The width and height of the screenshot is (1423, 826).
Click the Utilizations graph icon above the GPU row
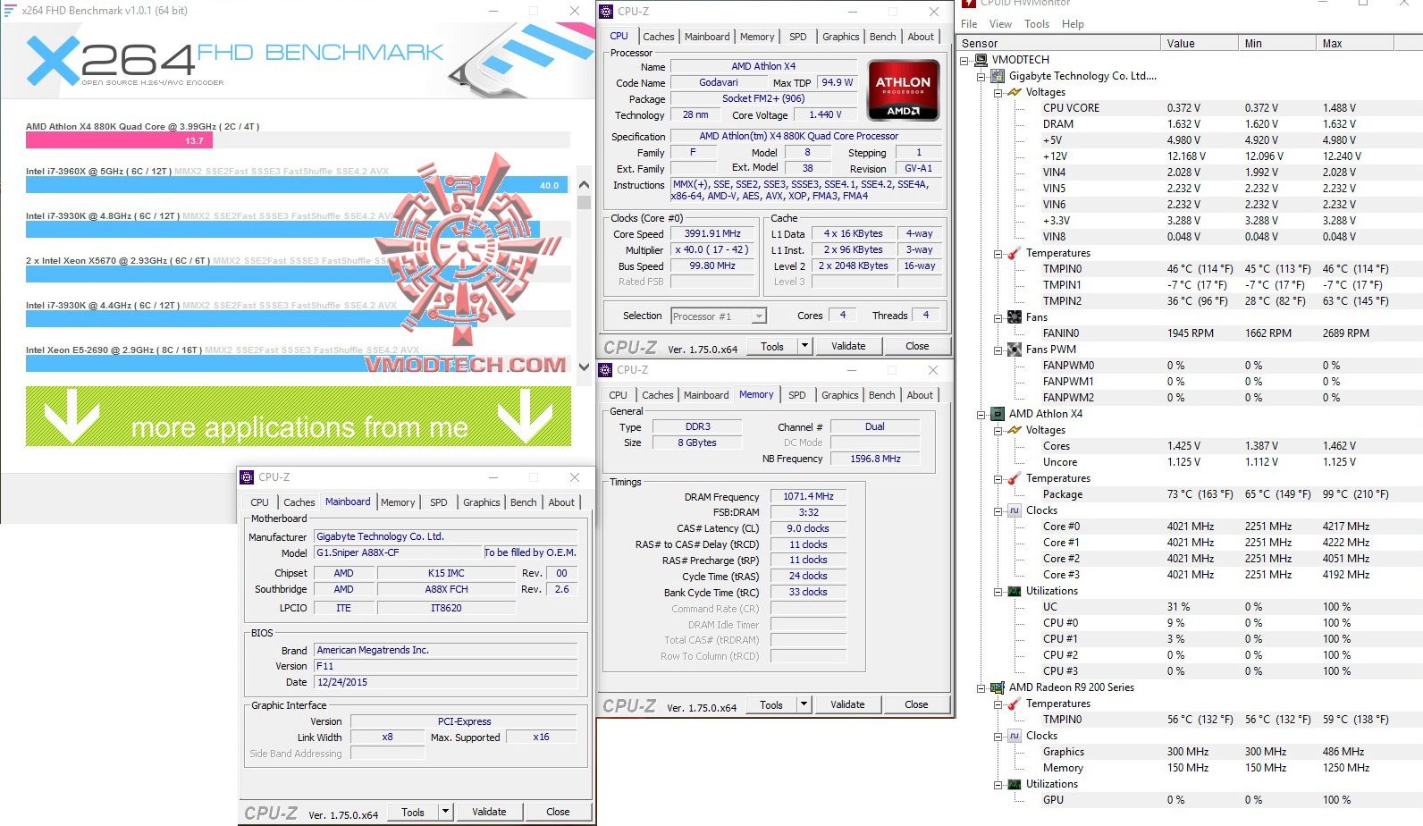[x=1015, y=784]
